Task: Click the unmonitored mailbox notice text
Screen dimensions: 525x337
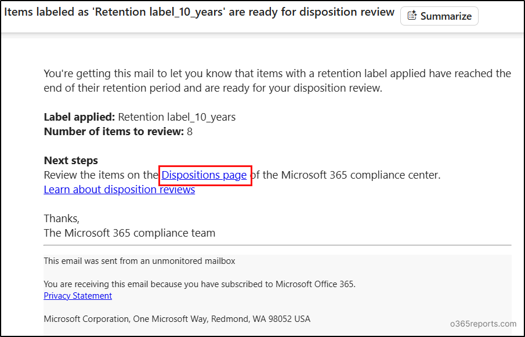Action: click(x=139, y=261)
